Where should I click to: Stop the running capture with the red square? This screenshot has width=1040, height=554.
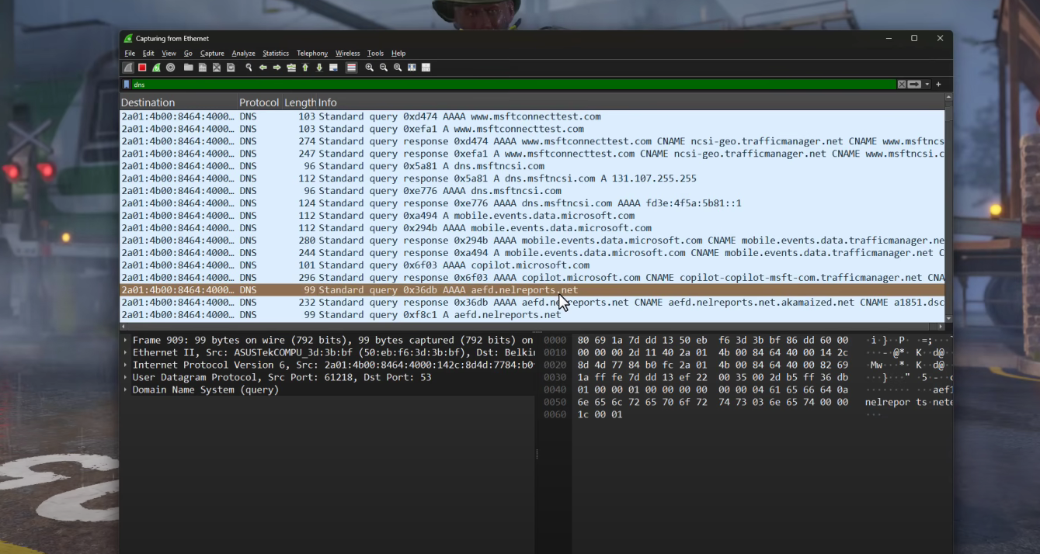[142, 68]
